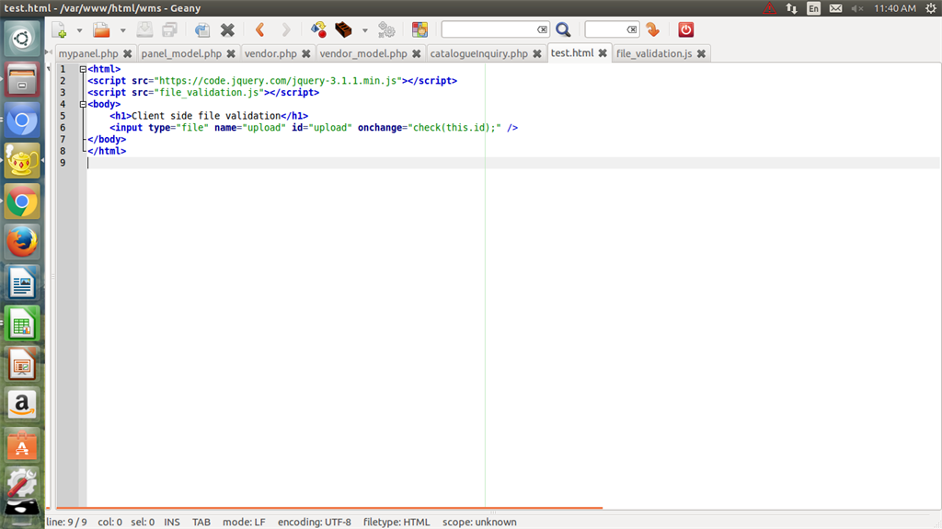This screenshot has height=529, width=942.
Task: Place cursor on closing html tag
Action: click(x=107, y=151)
